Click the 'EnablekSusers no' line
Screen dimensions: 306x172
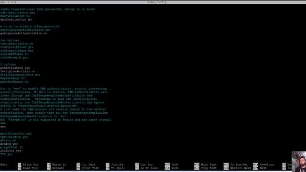pos(14,82)
